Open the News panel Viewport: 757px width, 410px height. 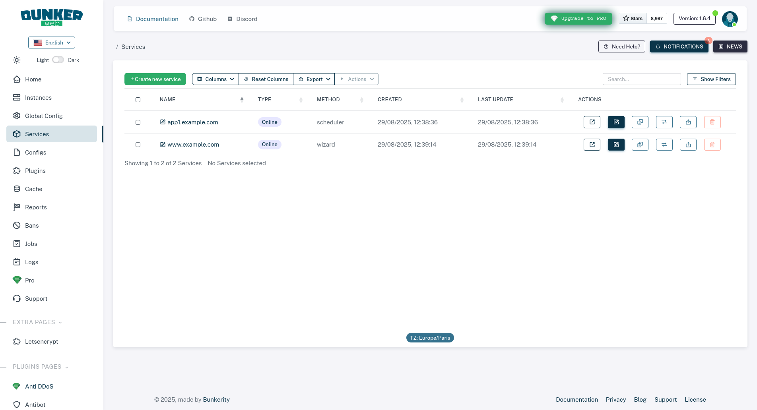pyautogui.click(x=730, y=46)
